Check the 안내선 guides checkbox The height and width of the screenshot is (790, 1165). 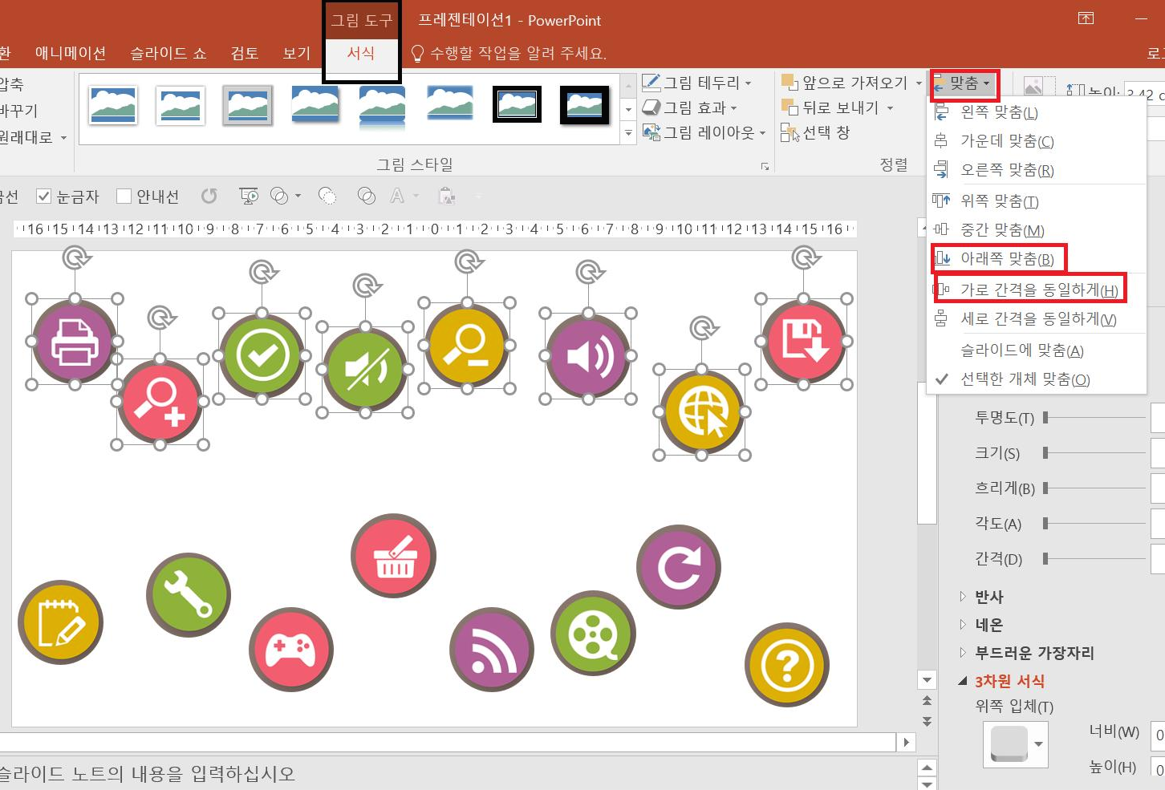click(124, 196)
